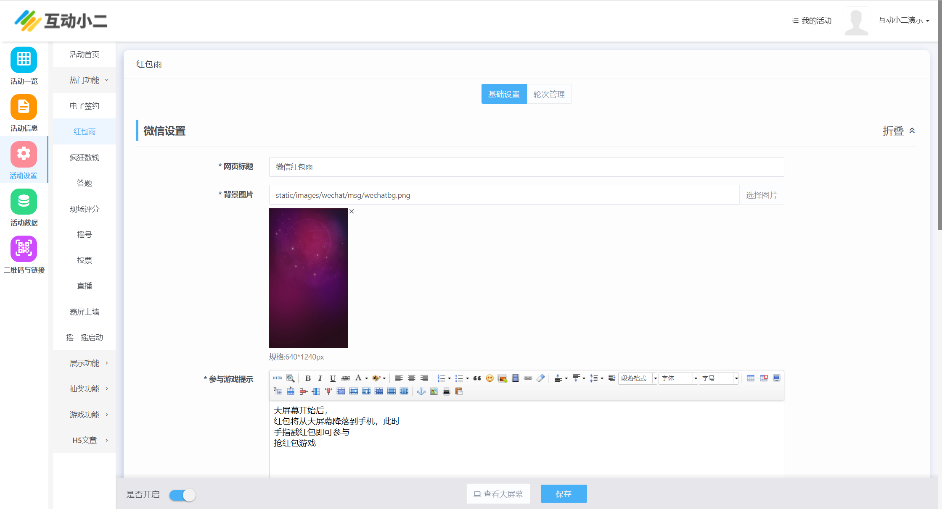Insert single image in editor toolbar
Viewport: 942px width, 509px height.
coord(434,391)
